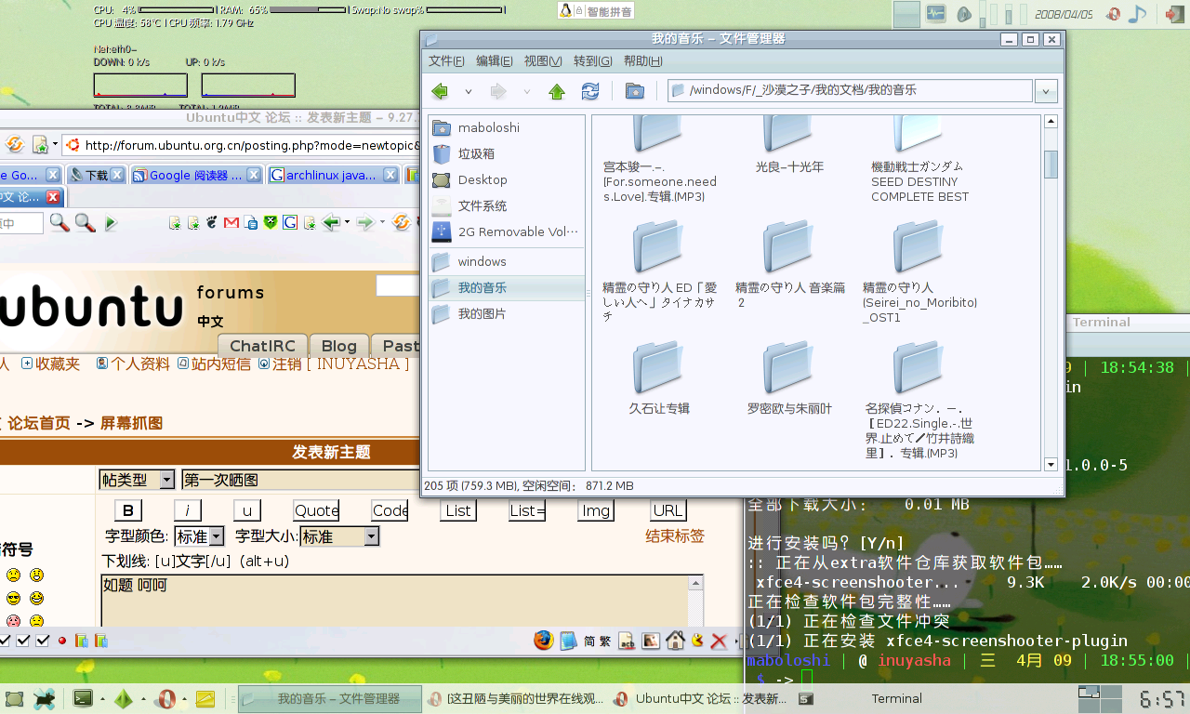The width and height of the screenshot is (1190, 714).
Task: Click the red X icon in browser status bar
Action: point(718,641)
